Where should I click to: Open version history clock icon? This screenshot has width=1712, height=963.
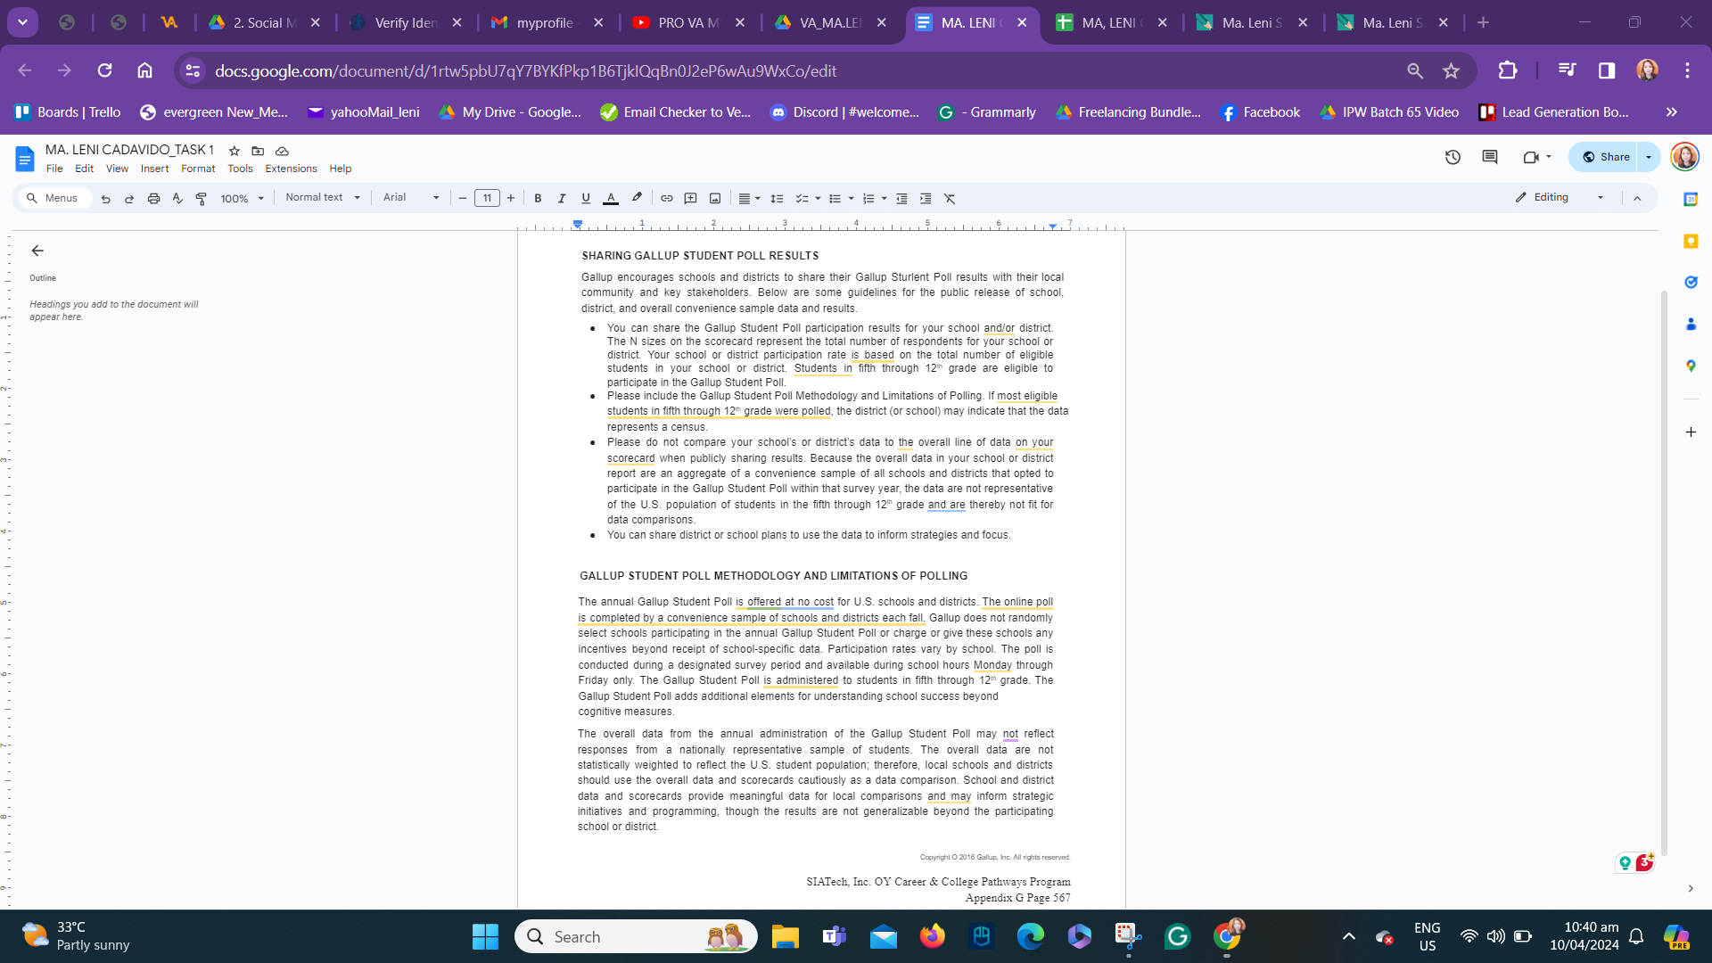[x=1453, y=157]
